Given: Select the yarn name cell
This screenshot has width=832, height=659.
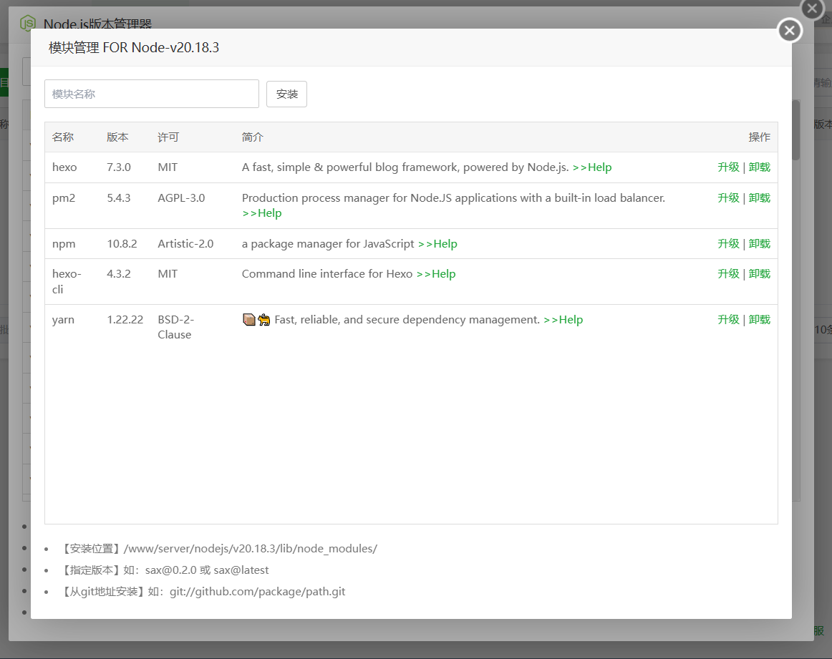Looking at the screenshot, I should coord(63,320).
